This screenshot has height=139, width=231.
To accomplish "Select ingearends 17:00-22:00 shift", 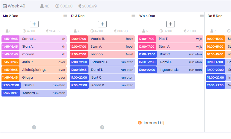I will [x=178, y=70].
